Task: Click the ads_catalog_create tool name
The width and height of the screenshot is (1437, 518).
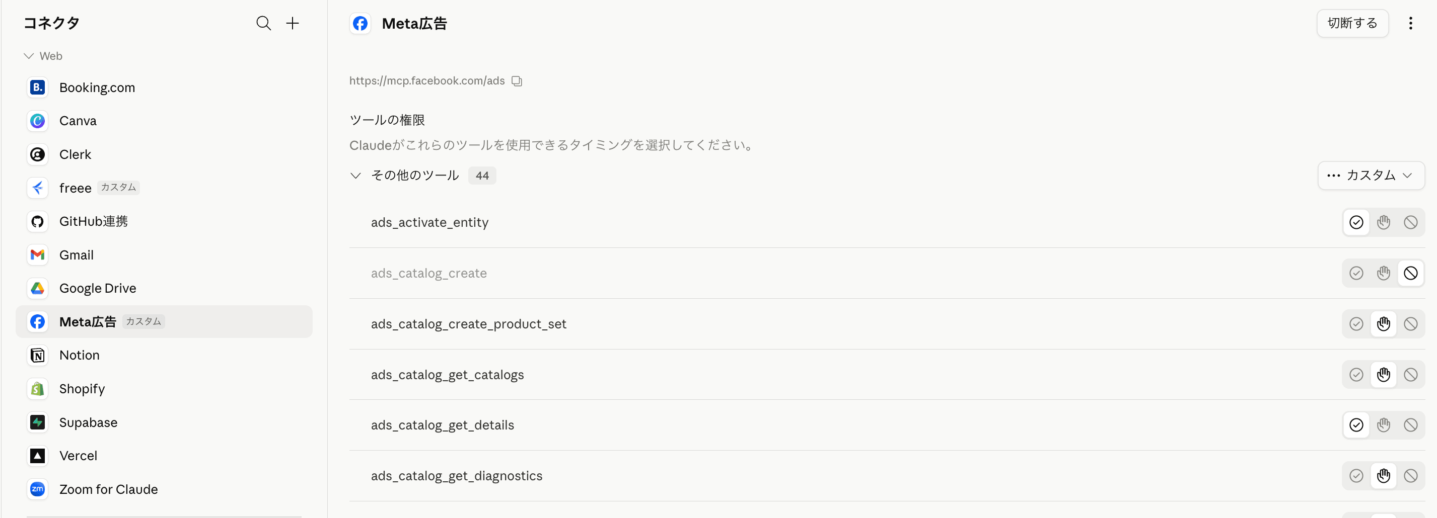Action: pos(428,273)
